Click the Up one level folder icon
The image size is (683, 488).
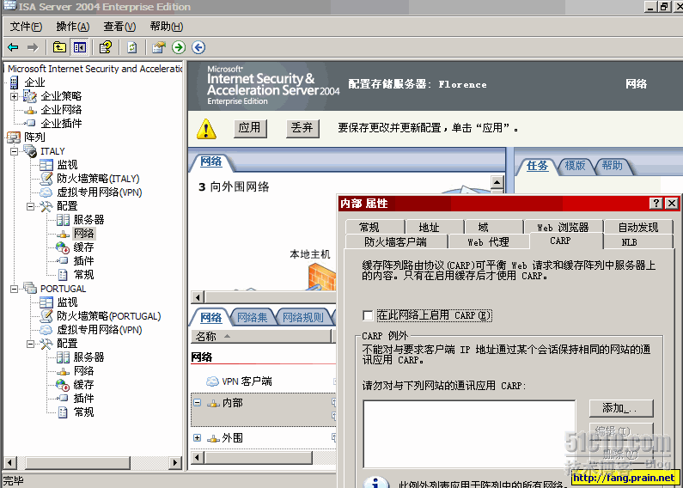(59, 47)
